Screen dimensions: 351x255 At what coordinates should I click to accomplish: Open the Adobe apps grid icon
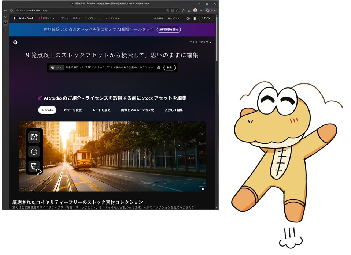click(x=194, y=19)
